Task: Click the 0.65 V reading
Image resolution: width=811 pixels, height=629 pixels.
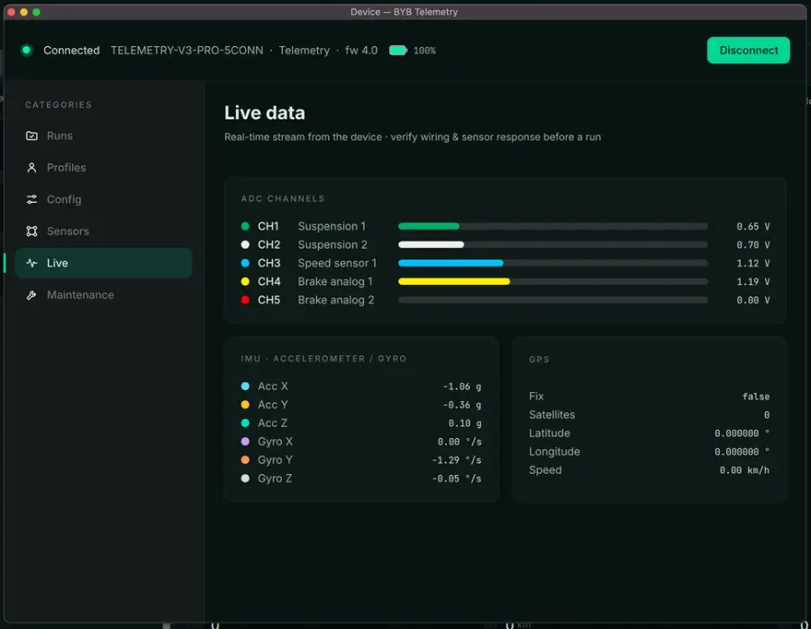Action: click(x=753, y=226)
